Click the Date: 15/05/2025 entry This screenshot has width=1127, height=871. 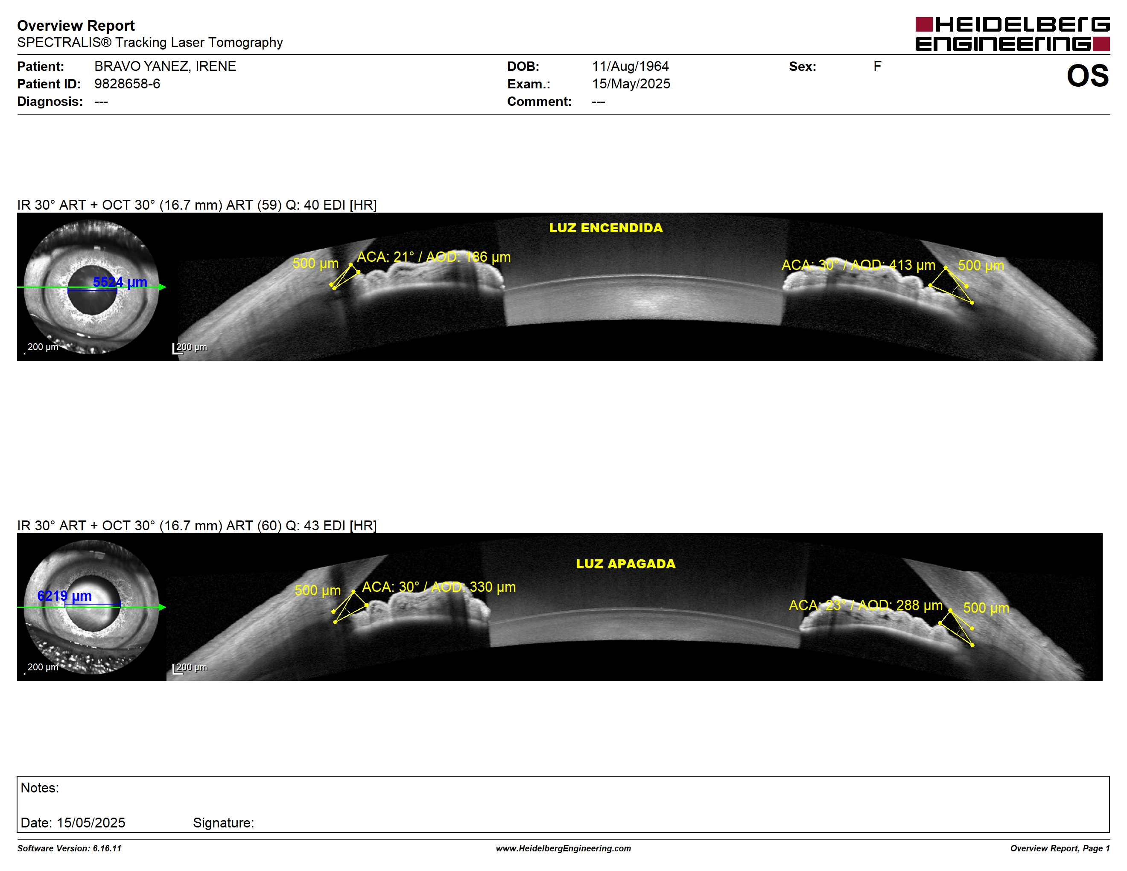pyautogui.click(x=73, y=822)
